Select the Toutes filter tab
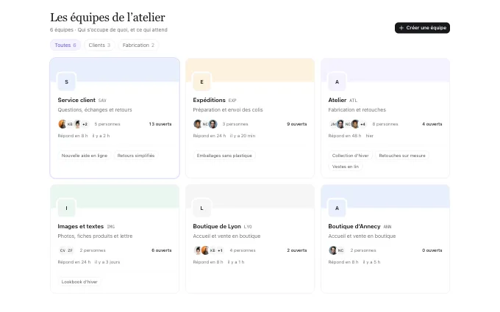 pos(65,46)
